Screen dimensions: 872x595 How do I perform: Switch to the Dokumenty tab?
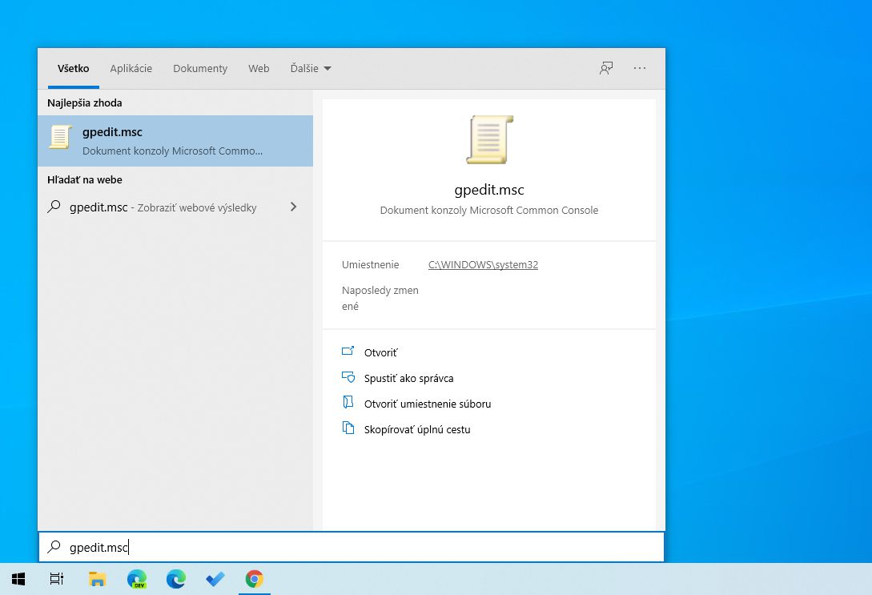[200, 68]
